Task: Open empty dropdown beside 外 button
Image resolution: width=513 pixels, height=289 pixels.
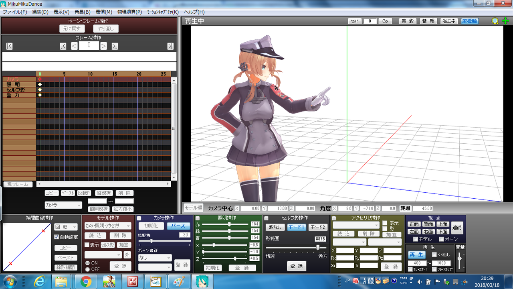Action: click(103, 255)
